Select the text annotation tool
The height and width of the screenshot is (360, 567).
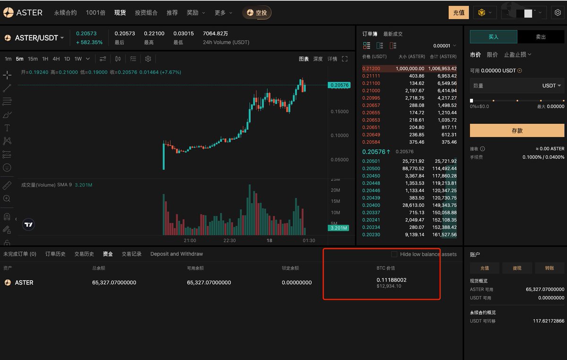point(7,128)
